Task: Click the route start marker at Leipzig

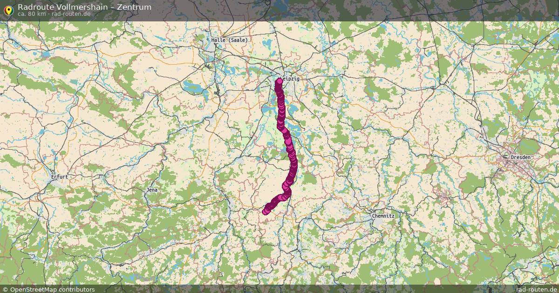Action: 279,81
